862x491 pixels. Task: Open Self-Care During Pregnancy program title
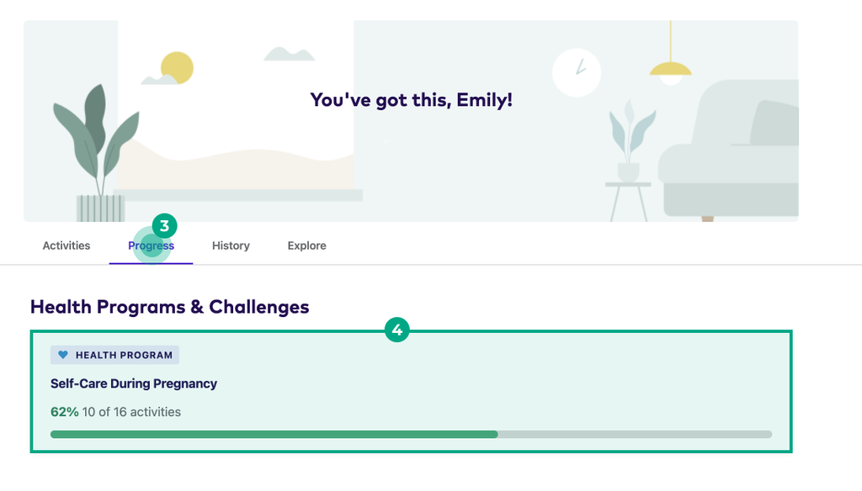134,383
